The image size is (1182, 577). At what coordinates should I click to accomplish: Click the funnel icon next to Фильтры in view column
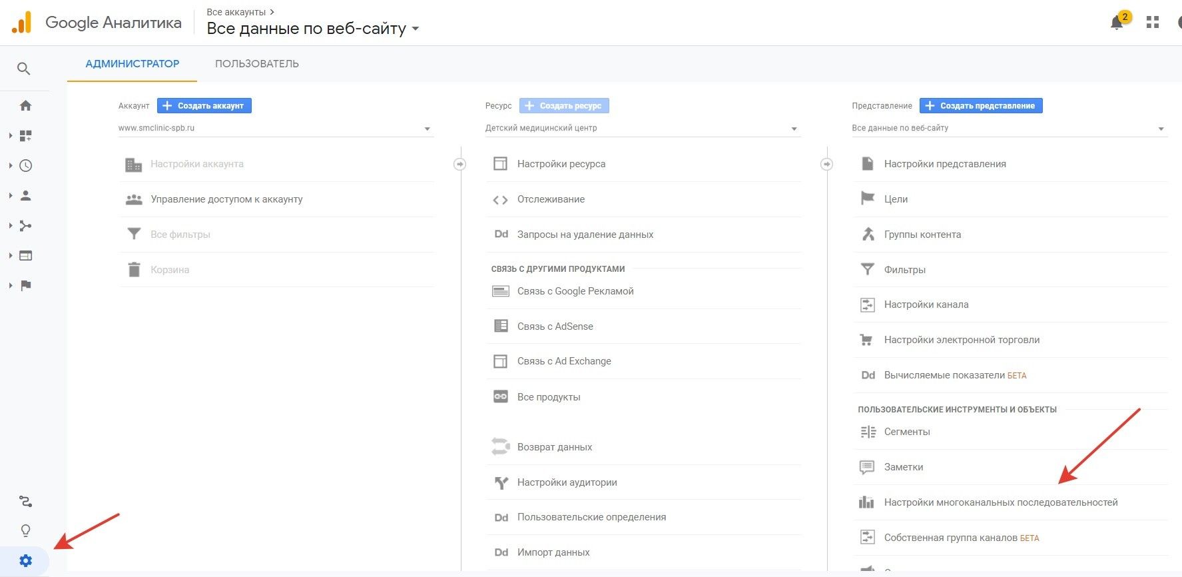[x=868, y=269]
